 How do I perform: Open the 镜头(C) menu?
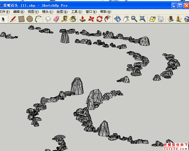click(x=48, y=12)
